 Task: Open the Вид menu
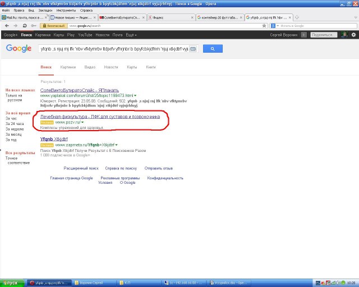coord(31,10)
